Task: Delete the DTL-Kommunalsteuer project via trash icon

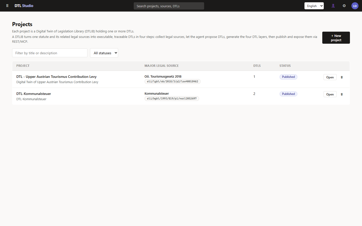Action: pos(342,94)
